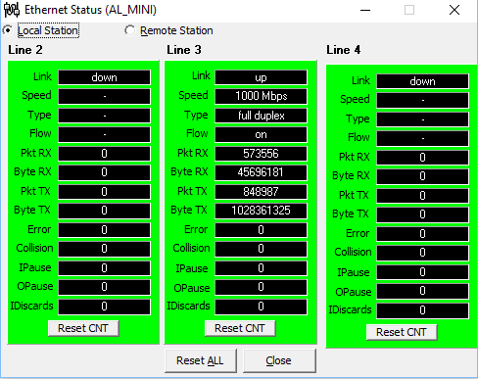Reset counters for Line 4
Image resolution: width=478 pixels, height=379 pixels.
click(402, 332)
